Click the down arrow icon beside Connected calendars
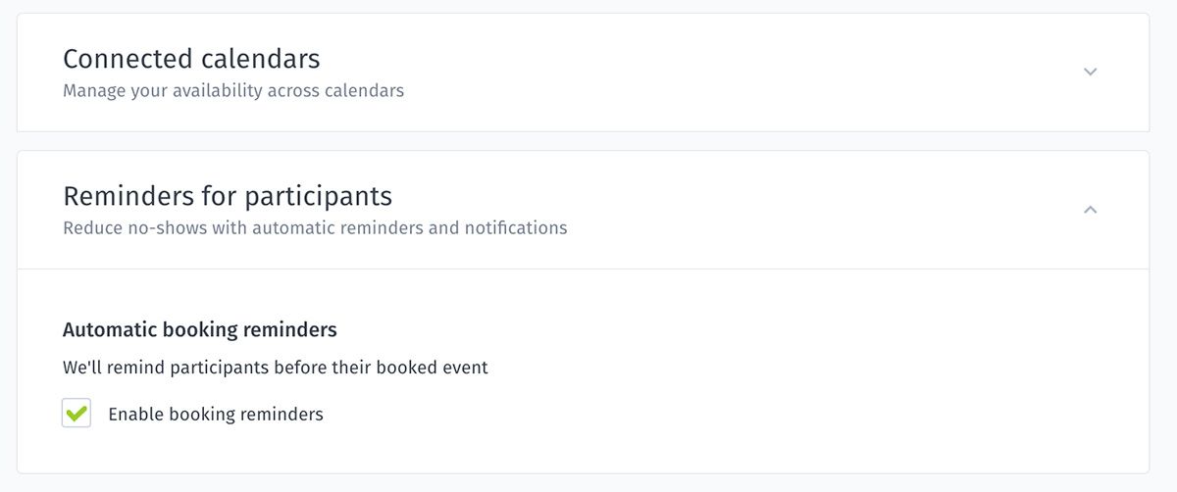This screenshot has height=492, width=1177. (x=1090, y=72)
